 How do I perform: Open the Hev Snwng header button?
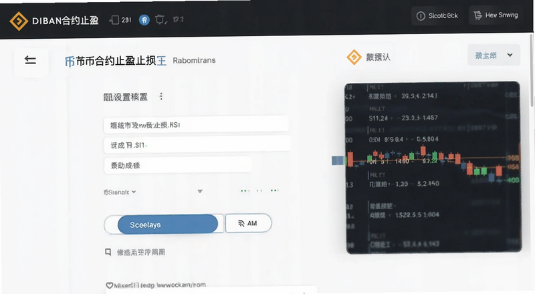(x=496, y=15)
